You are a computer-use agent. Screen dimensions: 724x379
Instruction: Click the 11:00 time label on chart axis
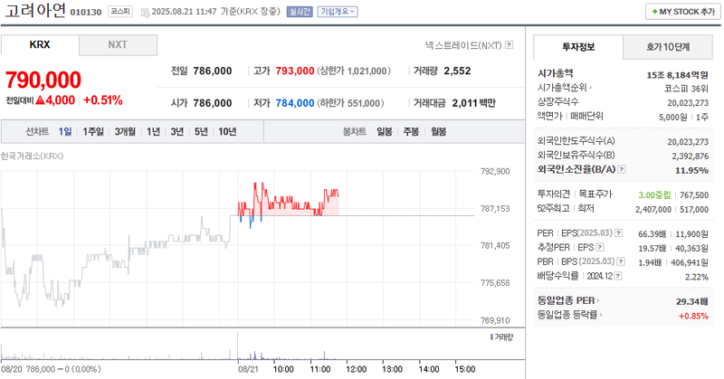pos(319,369)
